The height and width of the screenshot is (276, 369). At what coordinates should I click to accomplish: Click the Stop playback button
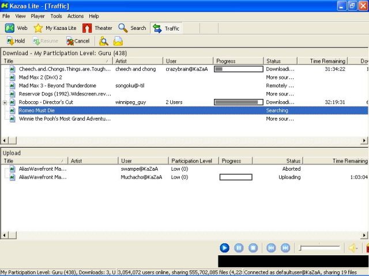tap(253, 248)
